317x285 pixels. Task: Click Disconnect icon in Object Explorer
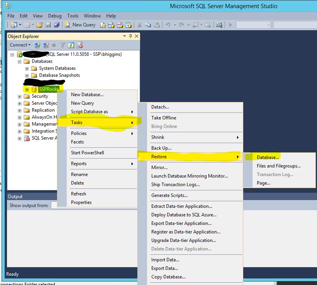coord(46,45)
